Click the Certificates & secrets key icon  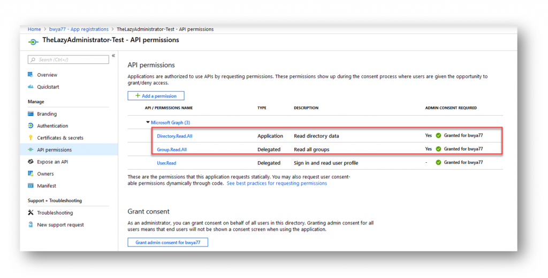pos(31,138)
